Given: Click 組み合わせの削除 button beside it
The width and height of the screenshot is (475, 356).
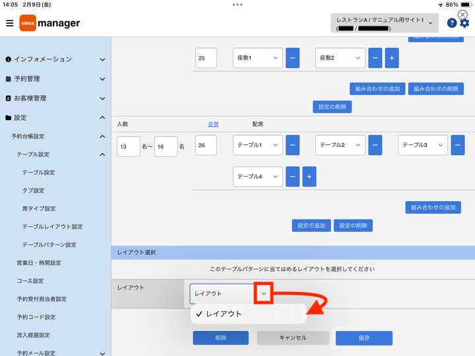Looking at the screenshot, I should (436, 89).
